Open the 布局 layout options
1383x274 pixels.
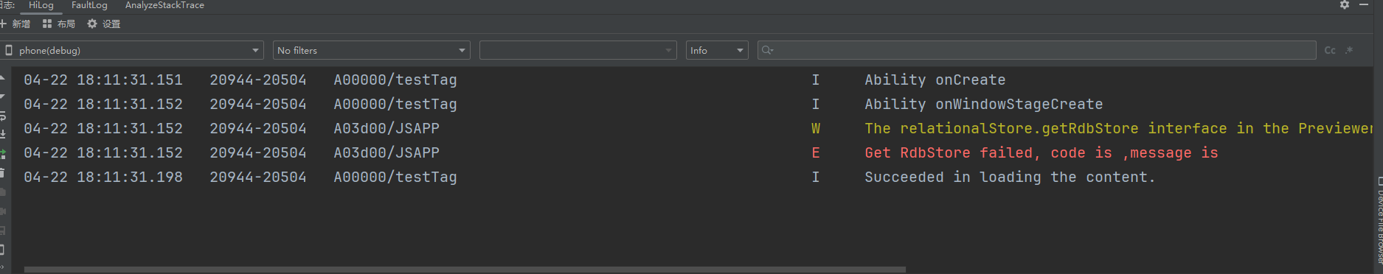coord(59,24)
